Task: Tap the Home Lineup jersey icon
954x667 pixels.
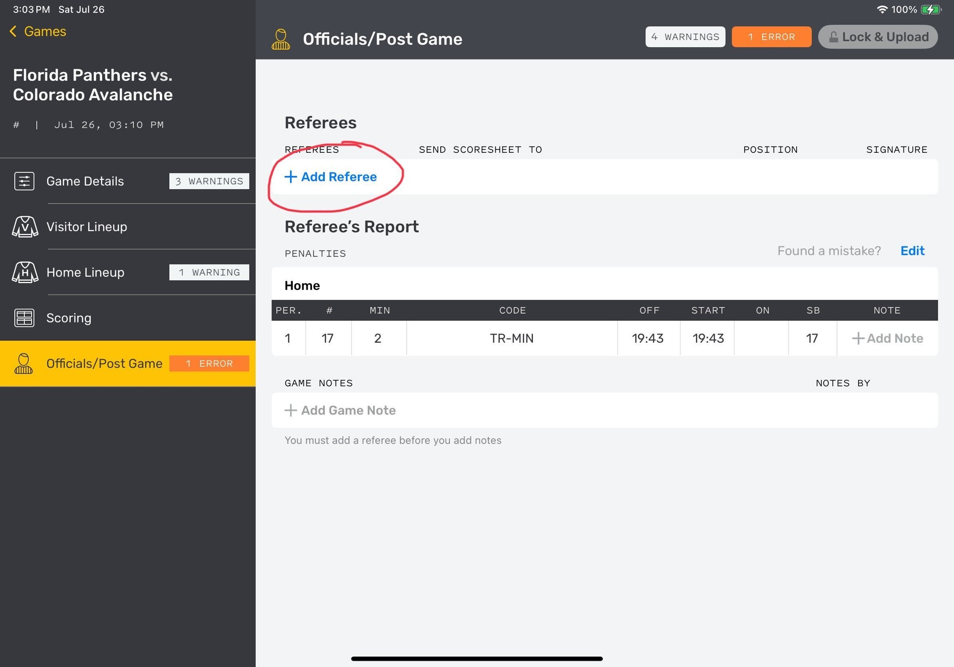Action: 25,273
